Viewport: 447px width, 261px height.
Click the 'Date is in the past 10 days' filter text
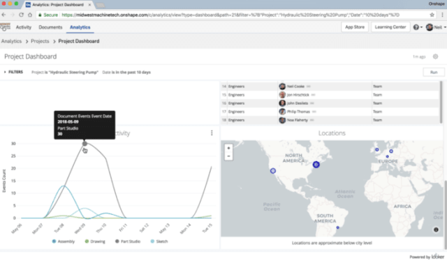click(x=126, y=72)
